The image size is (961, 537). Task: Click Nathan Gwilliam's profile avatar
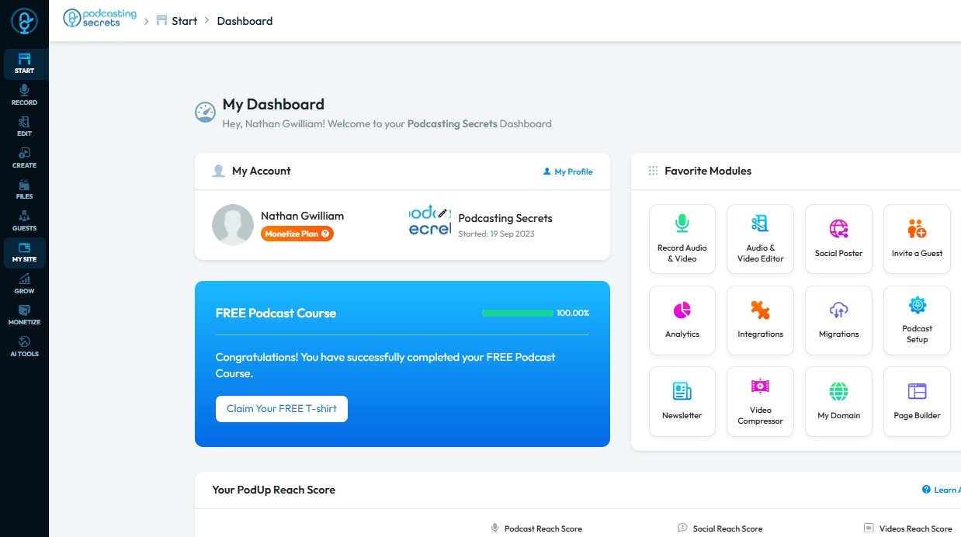(233, 225)
